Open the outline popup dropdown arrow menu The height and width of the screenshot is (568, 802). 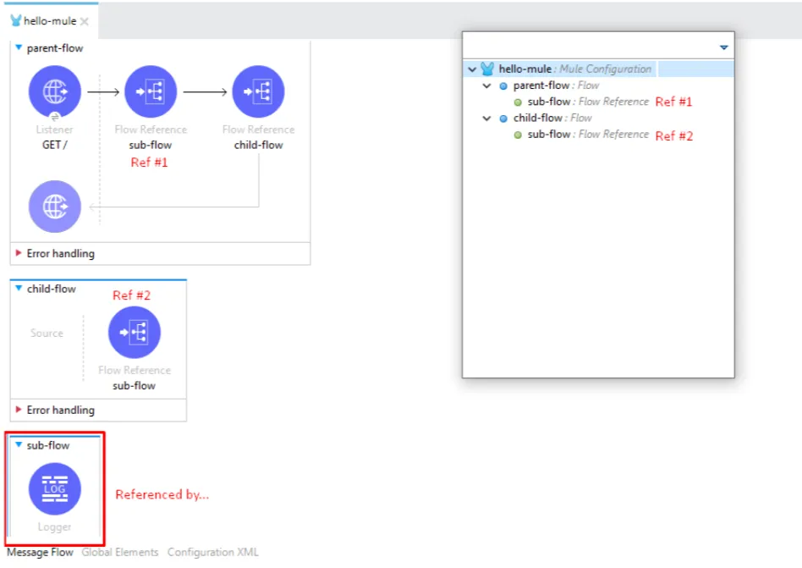(723, 47)
